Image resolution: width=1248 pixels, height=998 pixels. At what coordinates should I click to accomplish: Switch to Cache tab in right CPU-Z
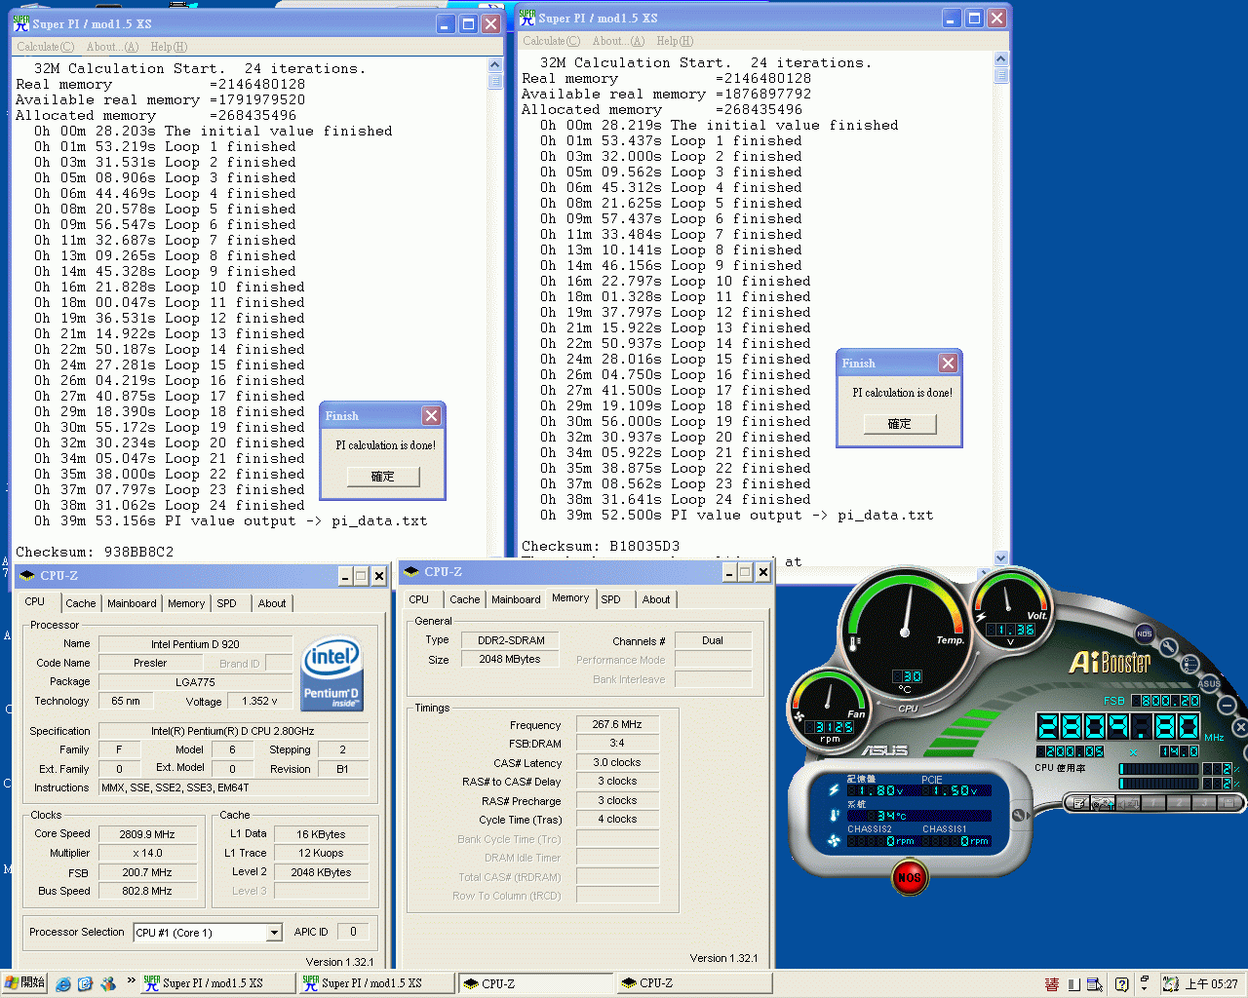(x=465, y=599)
